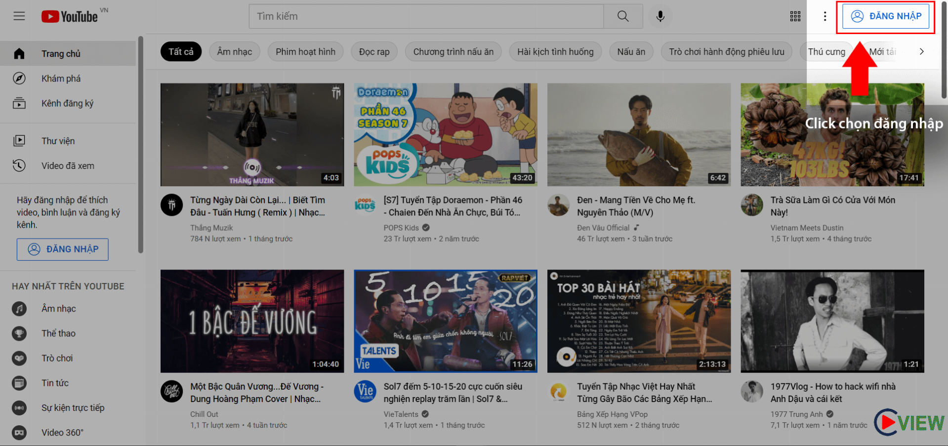Click ĐĂNG NHẬP button in top bar
The image size is (948, 446).
(x=886, y=16)
